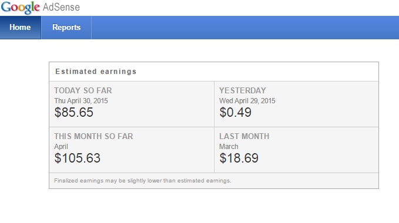
Task: Click the Wed April 29, 2015 date
Action: 247,101
